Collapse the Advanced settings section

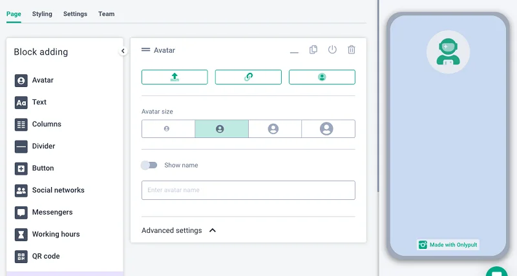[x=213, y=230]
